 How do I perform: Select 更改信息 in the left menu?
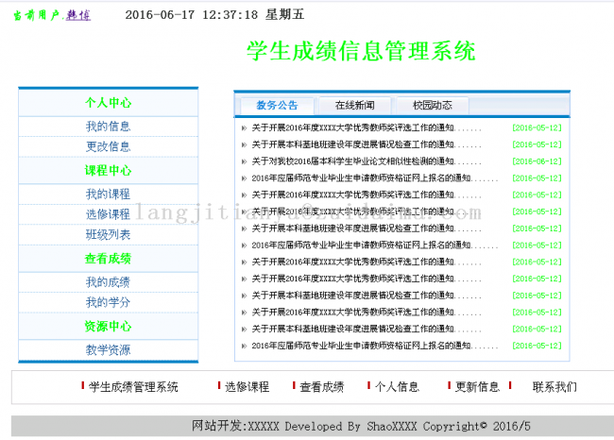tap(108, 146)
